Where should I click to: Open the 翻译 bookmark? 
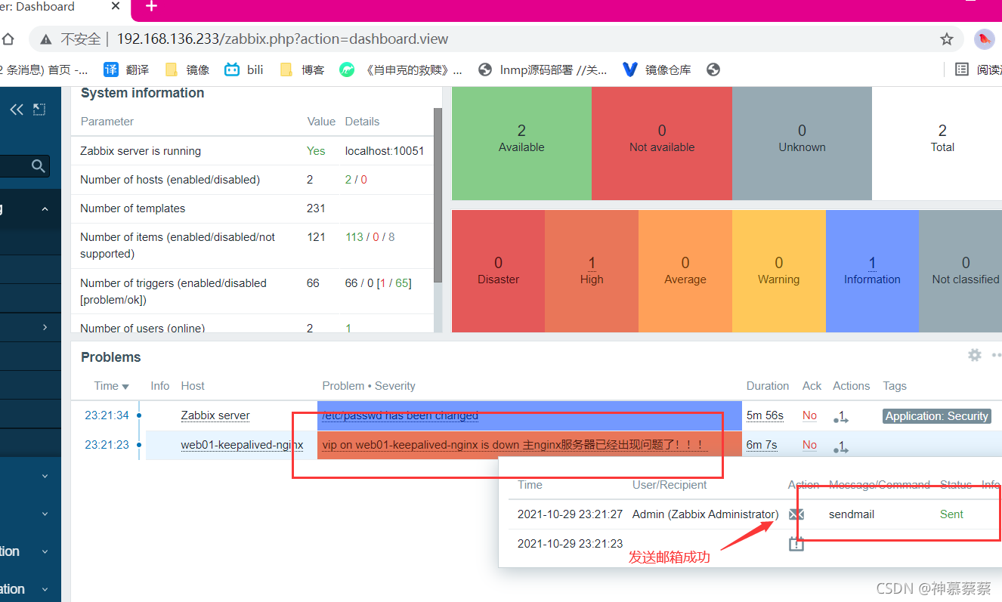[126, 69]
